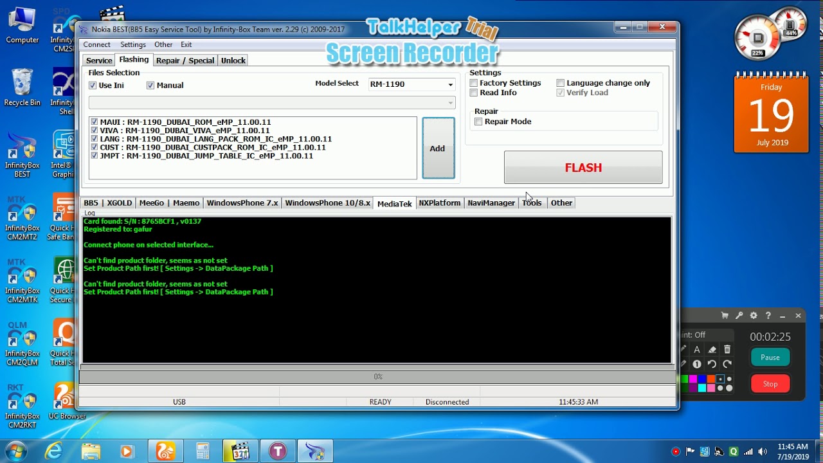Select the numbered step marker tool

point(696,364)
